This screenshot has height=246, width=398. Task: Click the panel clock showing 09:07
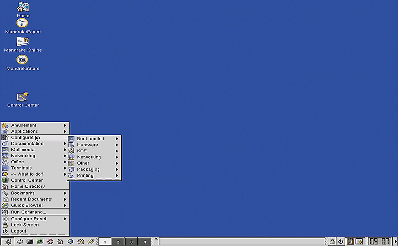pos(380,241)
